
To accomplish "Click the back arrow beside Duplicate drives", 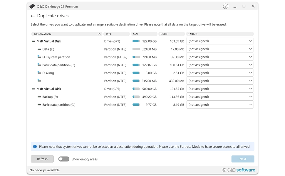I will click(32, 16).
